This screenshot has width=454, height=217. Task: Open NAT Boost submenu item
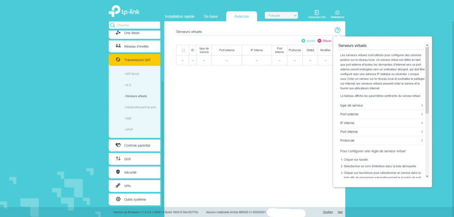click(x=131, y=74)
